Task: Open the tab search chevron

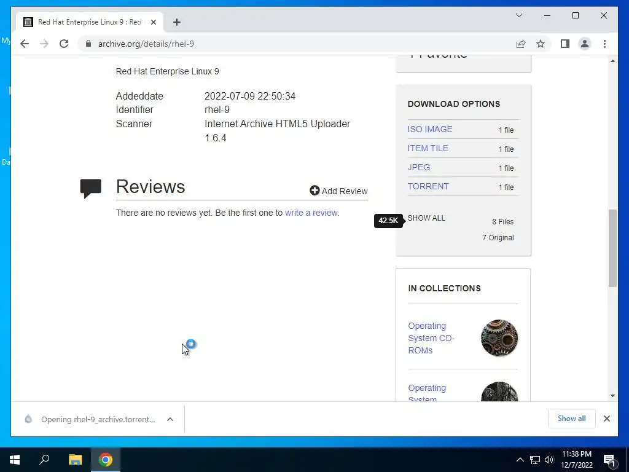Action: pos(518,15)
